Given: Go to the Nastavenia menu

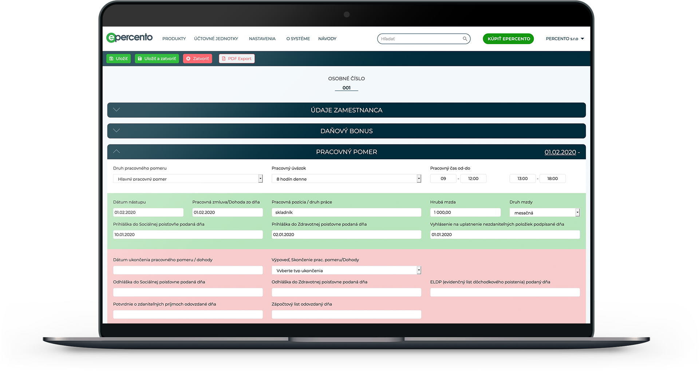Looking at the screenshot, I should 262,39.
